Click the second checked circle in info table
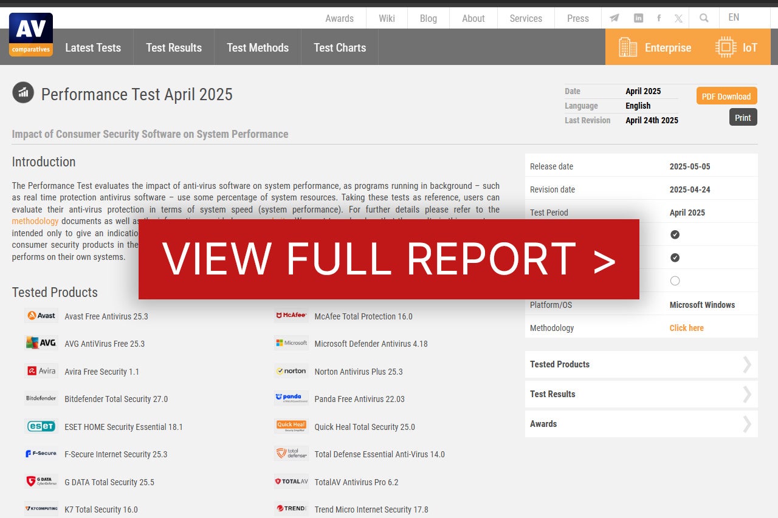The image size is (778, 518). (x=675, y=258)
